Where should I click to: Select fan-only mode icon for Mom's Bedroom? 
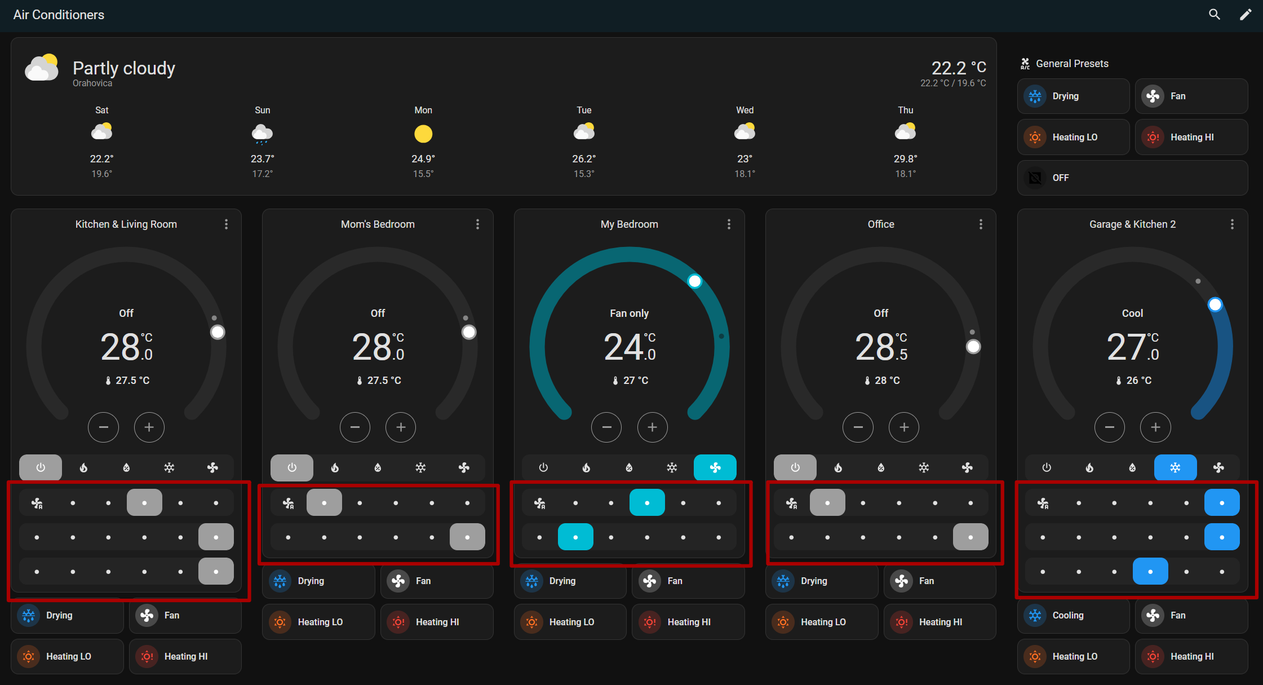(464, 467)
